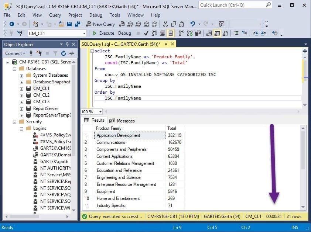Switch output to Results to Text
311x232 pixels.
click(x=209, y=33)
